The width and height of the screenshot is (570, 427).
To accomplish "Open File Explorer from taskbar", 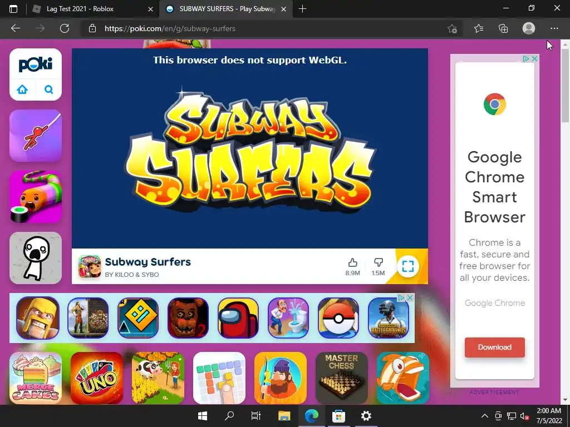I will click(284, 416).
